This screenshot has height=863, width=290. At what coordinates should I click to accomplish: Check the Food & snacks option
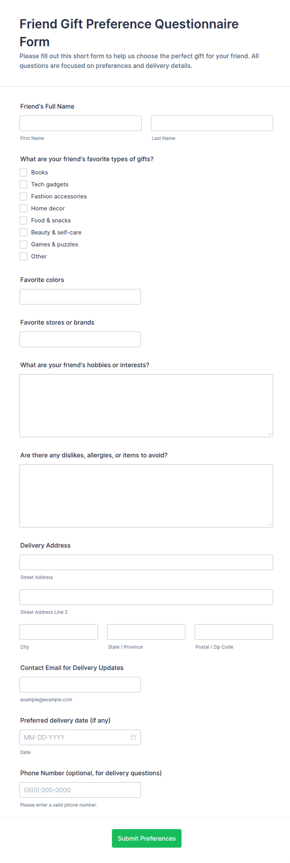23,220
